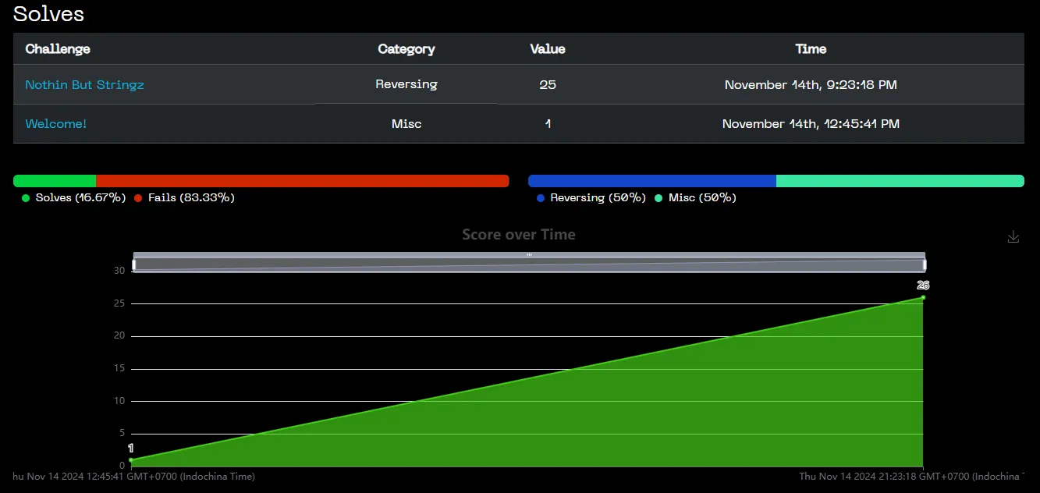This screenshot has height=493, width=1040.
Task: Click the red dot beside Fails legend
Action: tap(138, 198)
